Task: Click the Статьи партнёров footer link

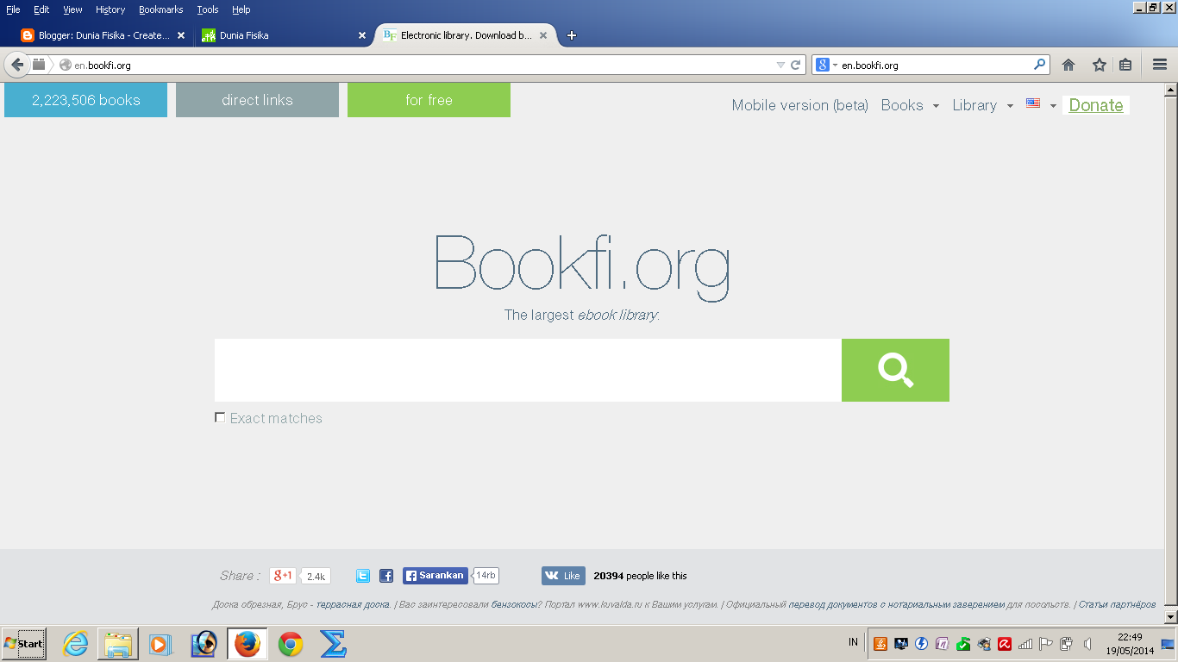Action: 1117,604
